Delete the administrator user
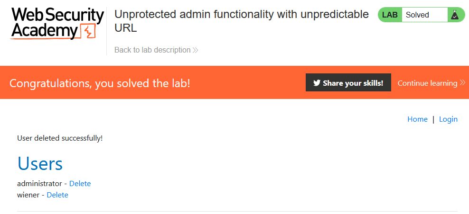This screenshot has height=214, width=469. [x=80, y=184]
